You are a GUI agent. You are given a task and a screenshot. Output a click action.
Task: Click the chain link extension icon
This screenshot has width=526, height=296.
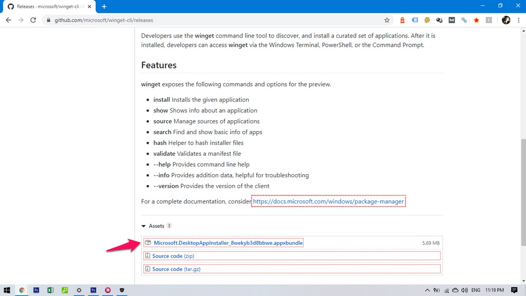coord(464,20)
